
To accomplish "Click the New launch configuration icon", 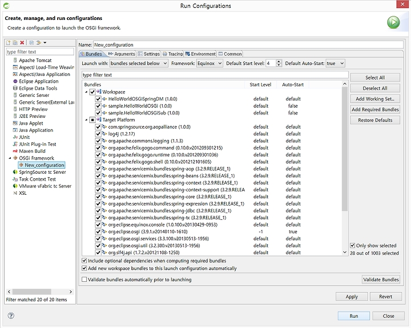I will [x=9, y=43].
